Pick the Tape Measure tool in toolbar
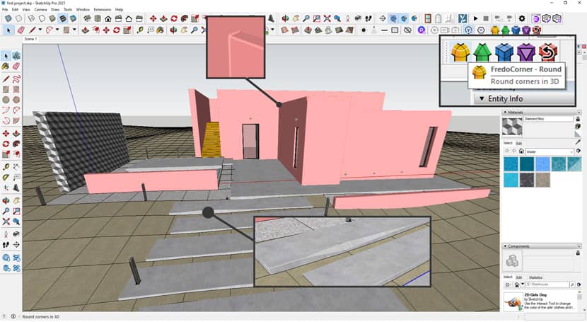 (x=140, y=30)
